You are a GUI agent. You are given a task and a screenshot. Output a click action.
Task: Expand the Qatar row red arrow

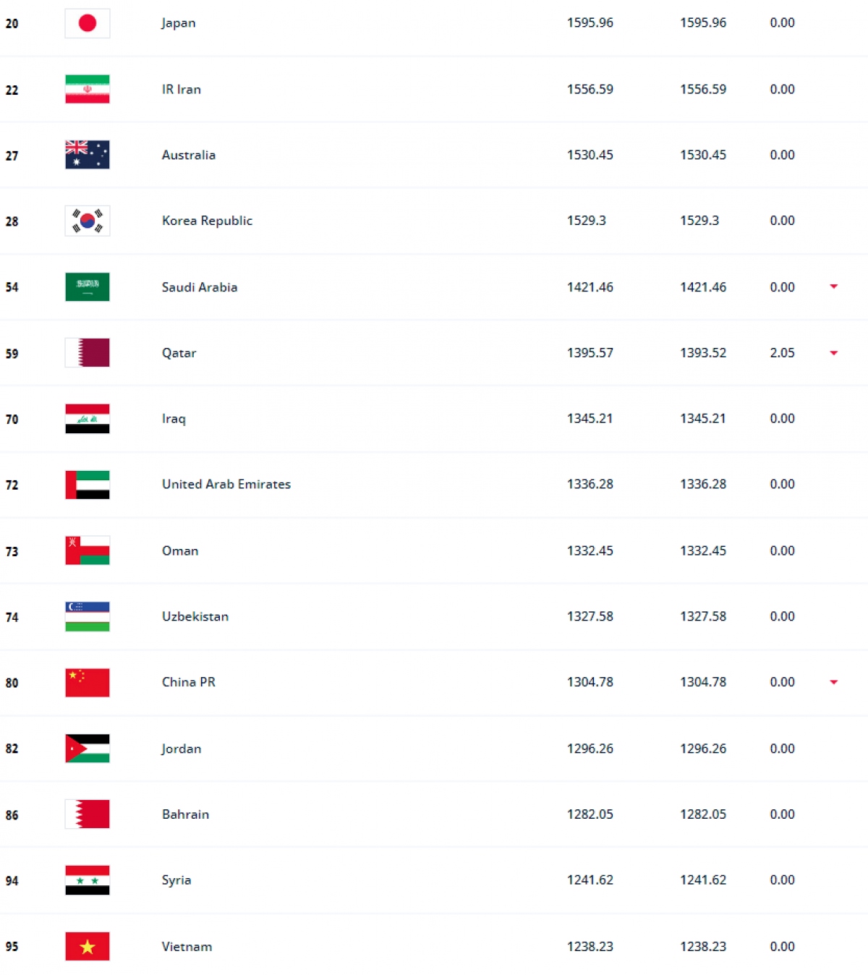point(833,353)
